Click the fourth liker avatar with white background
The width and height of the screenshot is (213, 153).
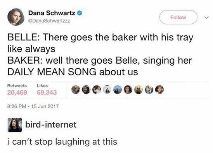pyautogui.click(x=107, y=90)
